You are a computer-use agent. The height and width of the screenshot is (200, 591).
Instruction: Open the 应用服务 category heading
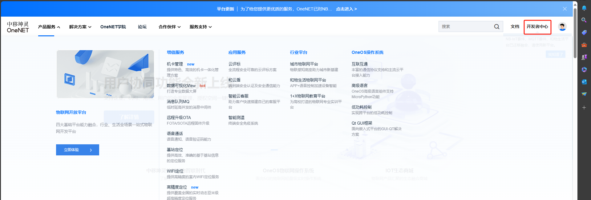(237, 52)
